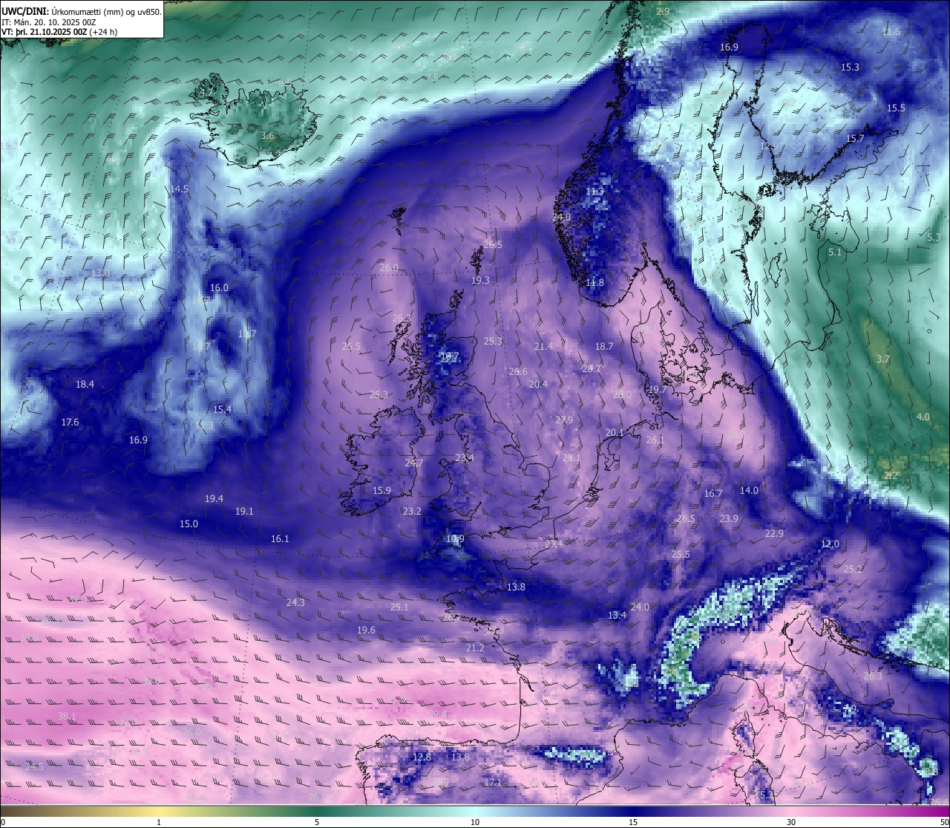Click the colour scale tick label '5'
Viewport: 950px width, 828px height.
317,822
